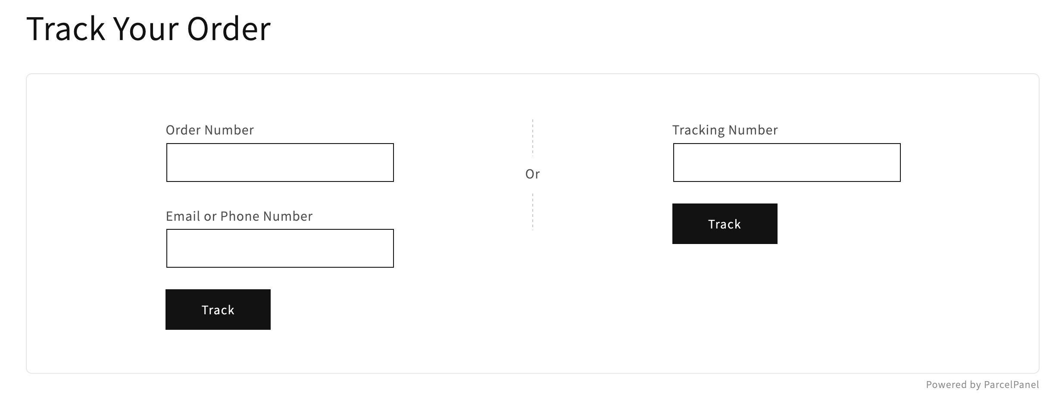Select the empty Order Number box to focus it
The width and height of the screenshot is (1062, 413).
coord(279,162)
